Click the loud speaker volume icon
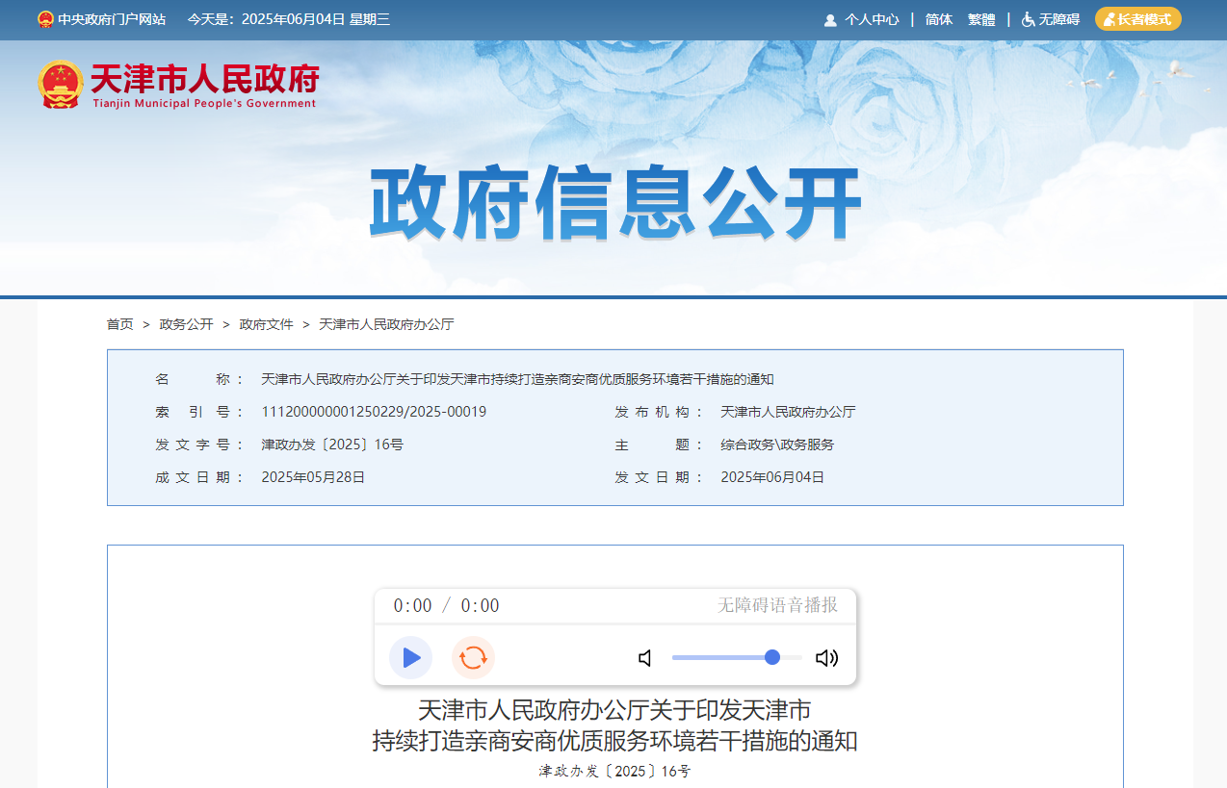The width and height of the screenshot is (1227, 788). point(826,658)
